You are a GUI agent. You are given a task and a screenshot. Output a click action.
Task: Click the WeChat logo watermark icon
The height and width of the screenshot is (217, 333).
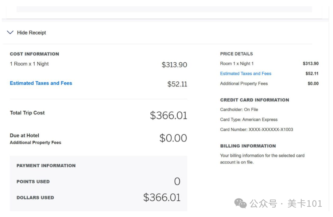click(240, 203)
